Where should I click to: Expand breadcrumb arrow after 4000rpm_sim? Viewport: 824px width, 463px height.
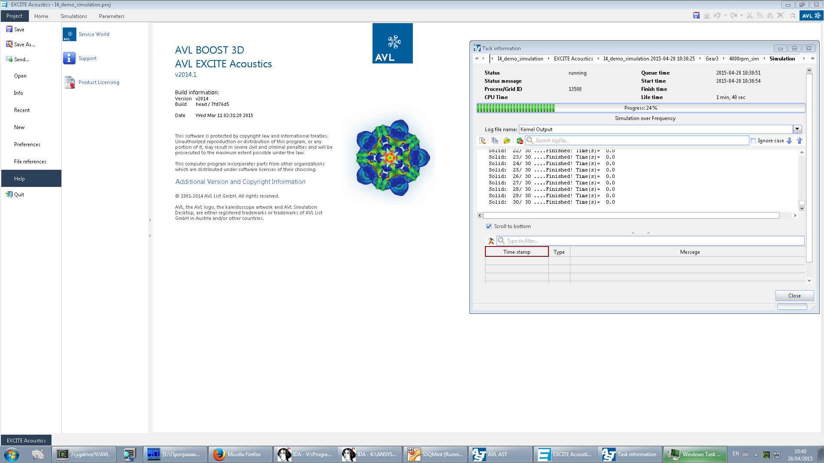tap(764, 59)
